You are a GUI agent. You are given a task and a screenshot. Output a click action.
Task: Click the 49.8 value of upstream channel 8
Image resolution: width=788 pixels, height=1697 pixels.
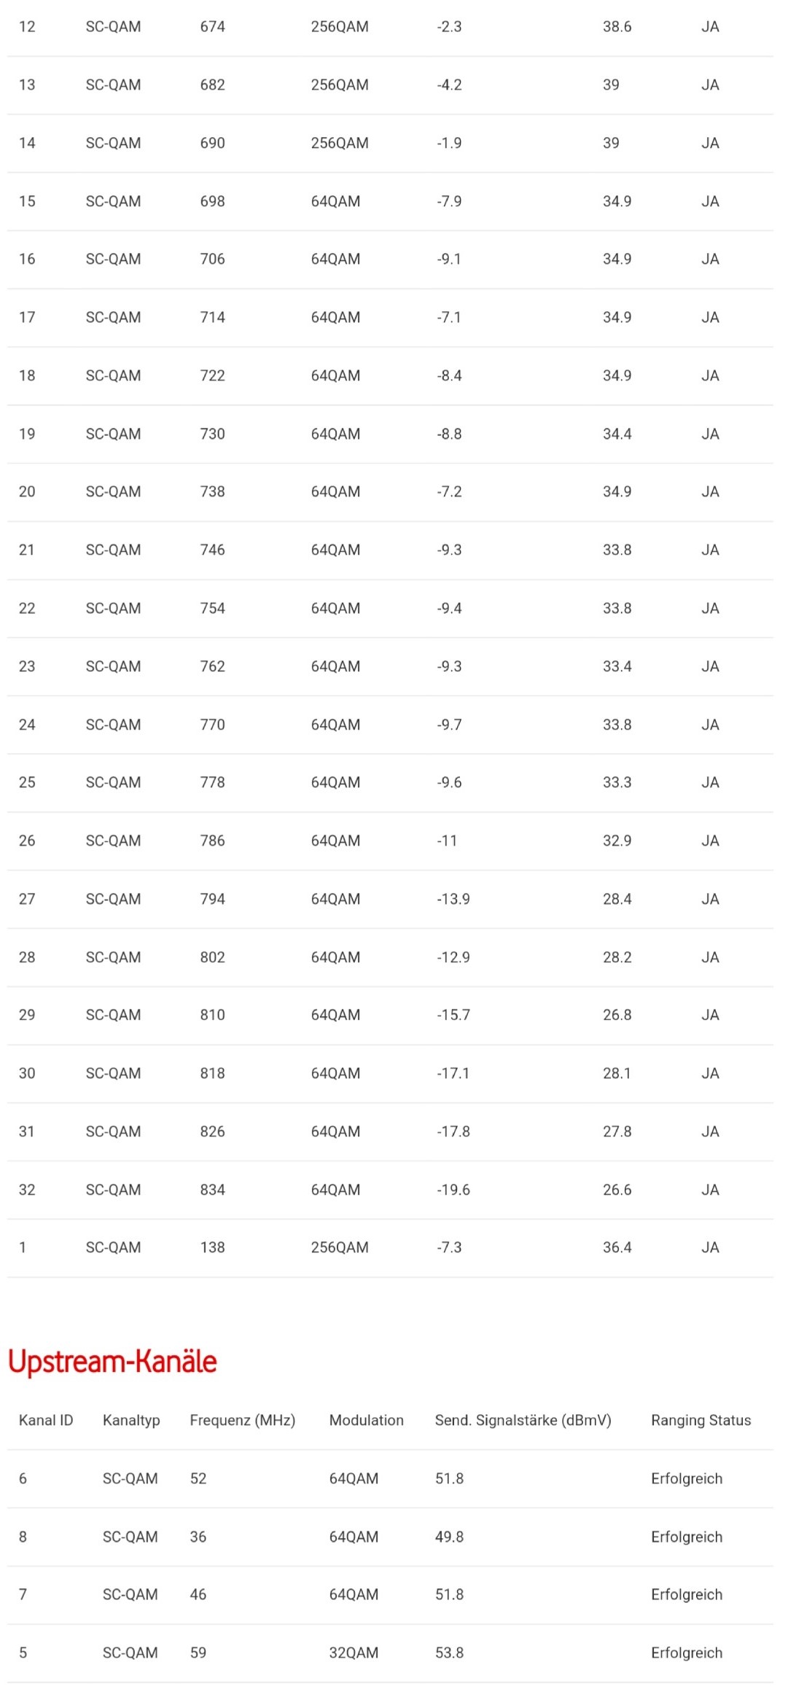449,1537
